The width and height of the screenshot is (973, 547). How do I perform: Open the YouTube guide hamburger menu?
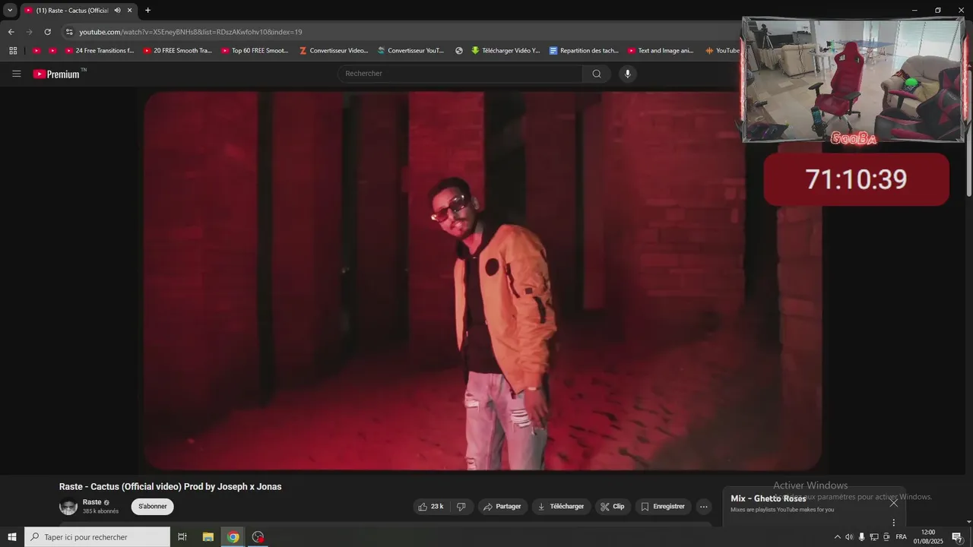point(16,74)
